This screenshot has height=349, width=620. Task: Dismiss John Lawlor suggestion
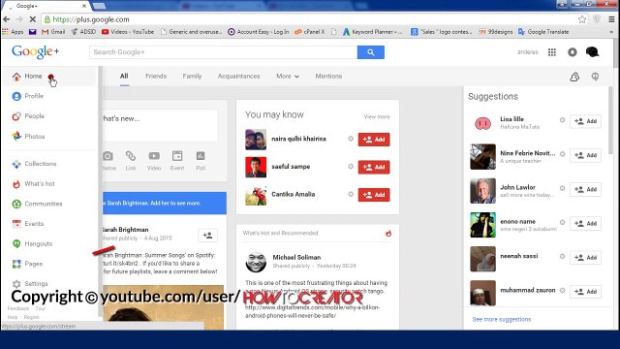point(562,188)
